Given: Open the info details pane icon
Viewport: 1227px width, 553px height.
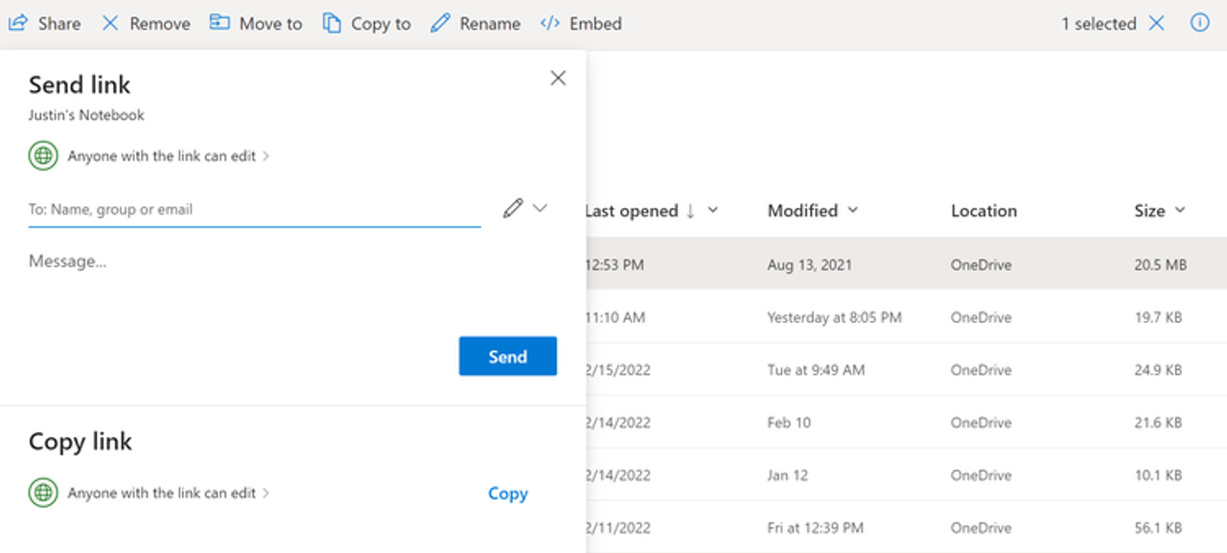Looking at the screenshot, I should [x=1199, y=23].
